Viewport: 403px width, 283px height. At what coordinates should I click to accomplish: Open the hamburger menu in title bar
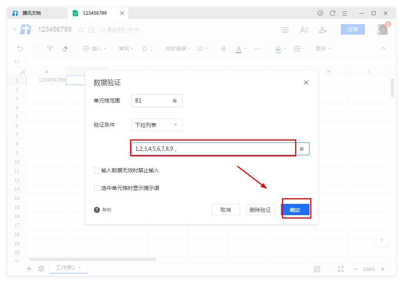(x=345, y=13)
